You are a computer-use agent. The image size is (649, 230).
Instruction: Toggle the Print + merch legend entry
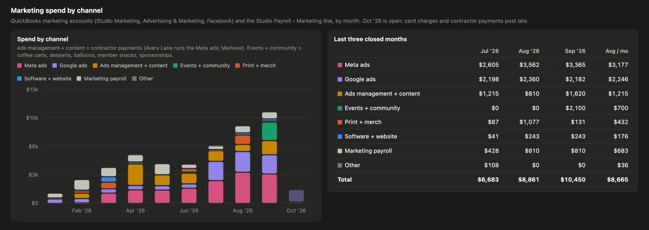pyautogui.click(x=256, y=66)
